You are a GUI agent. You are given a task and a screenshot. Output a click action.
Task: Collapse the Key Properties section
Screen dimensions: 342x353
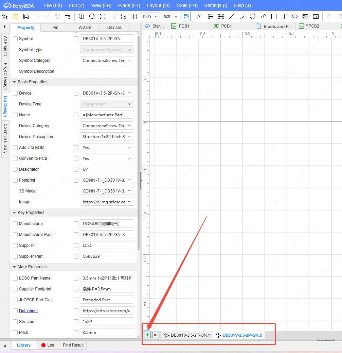click(x=14, y=213)
